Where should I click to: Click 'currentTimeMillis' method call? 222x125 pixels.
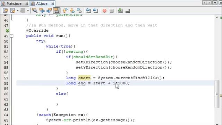pyautogui.click(x=136, y=78)
